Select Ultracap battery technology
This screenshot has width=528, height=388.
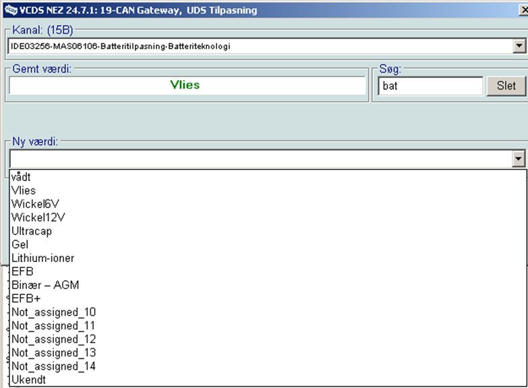click(x=31, y=231)
